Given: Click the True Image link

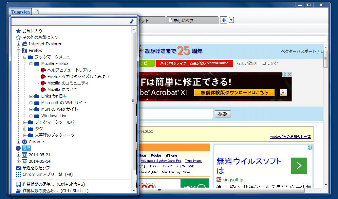Looking at the screenshot, I should 193,161.
